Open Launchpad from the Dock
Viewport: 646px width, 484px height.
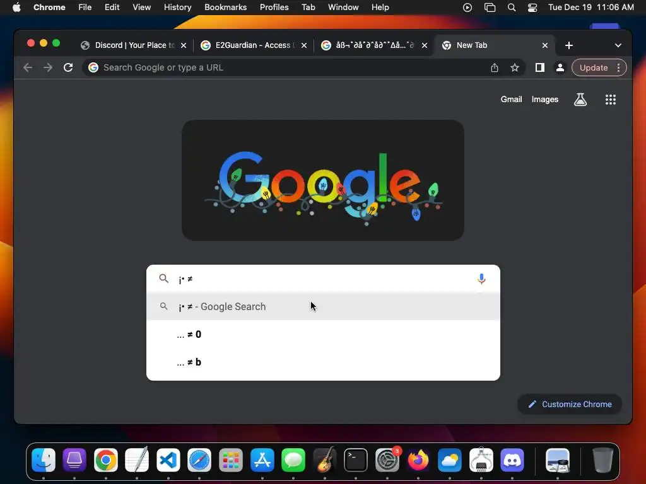231,459
